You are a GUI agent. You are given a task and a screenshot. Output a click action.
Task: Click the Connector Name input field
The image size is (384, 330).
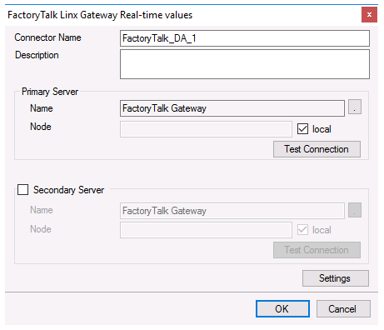245,38
